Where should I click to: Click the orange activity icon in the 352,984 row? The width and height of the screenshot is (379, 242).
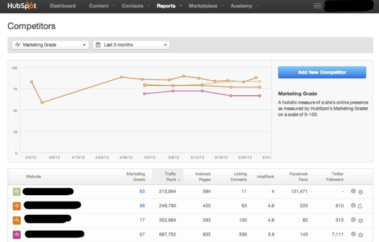click(x=16, y=221)
